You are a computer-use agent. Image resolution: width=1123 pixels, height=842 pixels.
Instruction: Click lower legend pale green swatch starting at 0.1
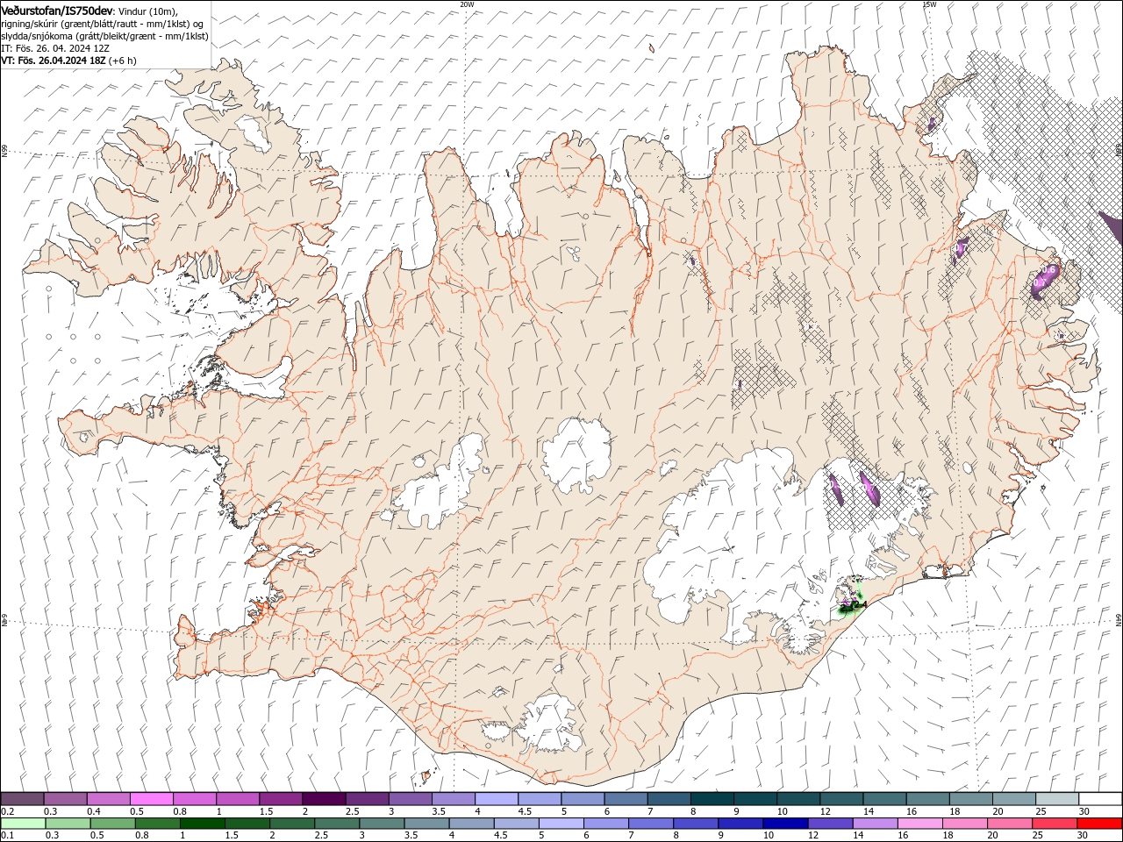coord(23,824)
